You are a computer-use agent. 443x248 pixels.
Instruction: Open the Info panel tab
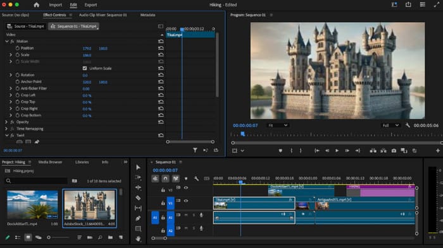[105, 162]
